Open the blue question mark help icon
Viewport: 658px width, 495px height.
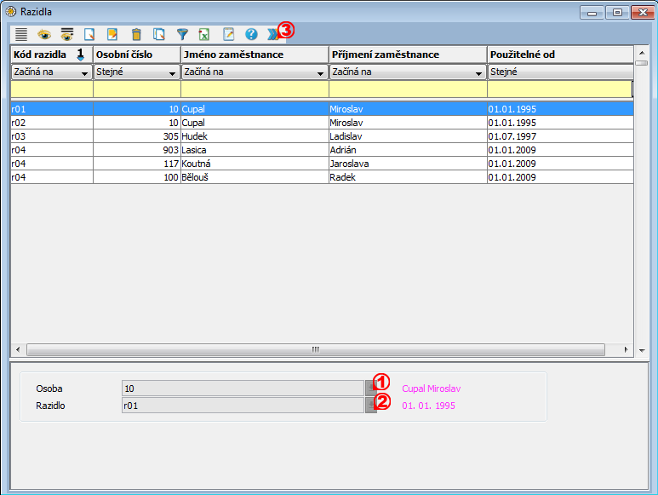click(251, 35)
